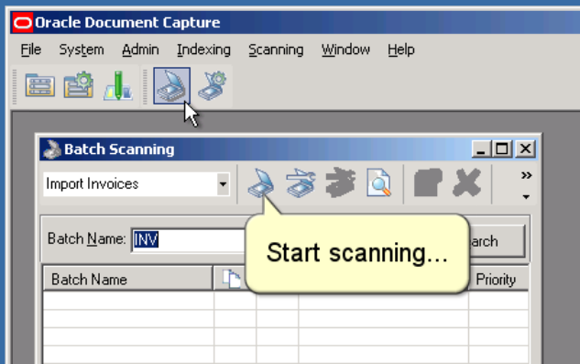Click the Batch Name input field containing INV
The image size is (580, 364).
(x=188, y=239)
